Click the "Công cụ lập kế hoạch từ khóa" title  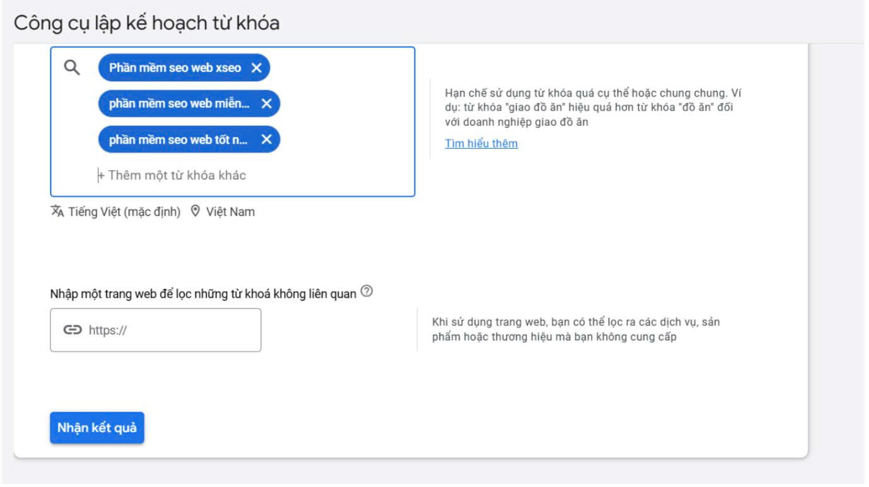146,23
